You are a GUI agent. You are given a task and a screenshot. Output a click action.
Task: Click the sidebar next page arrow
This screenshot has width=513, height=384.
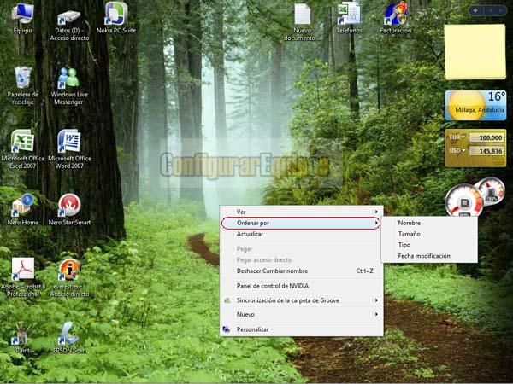(500, 11)
